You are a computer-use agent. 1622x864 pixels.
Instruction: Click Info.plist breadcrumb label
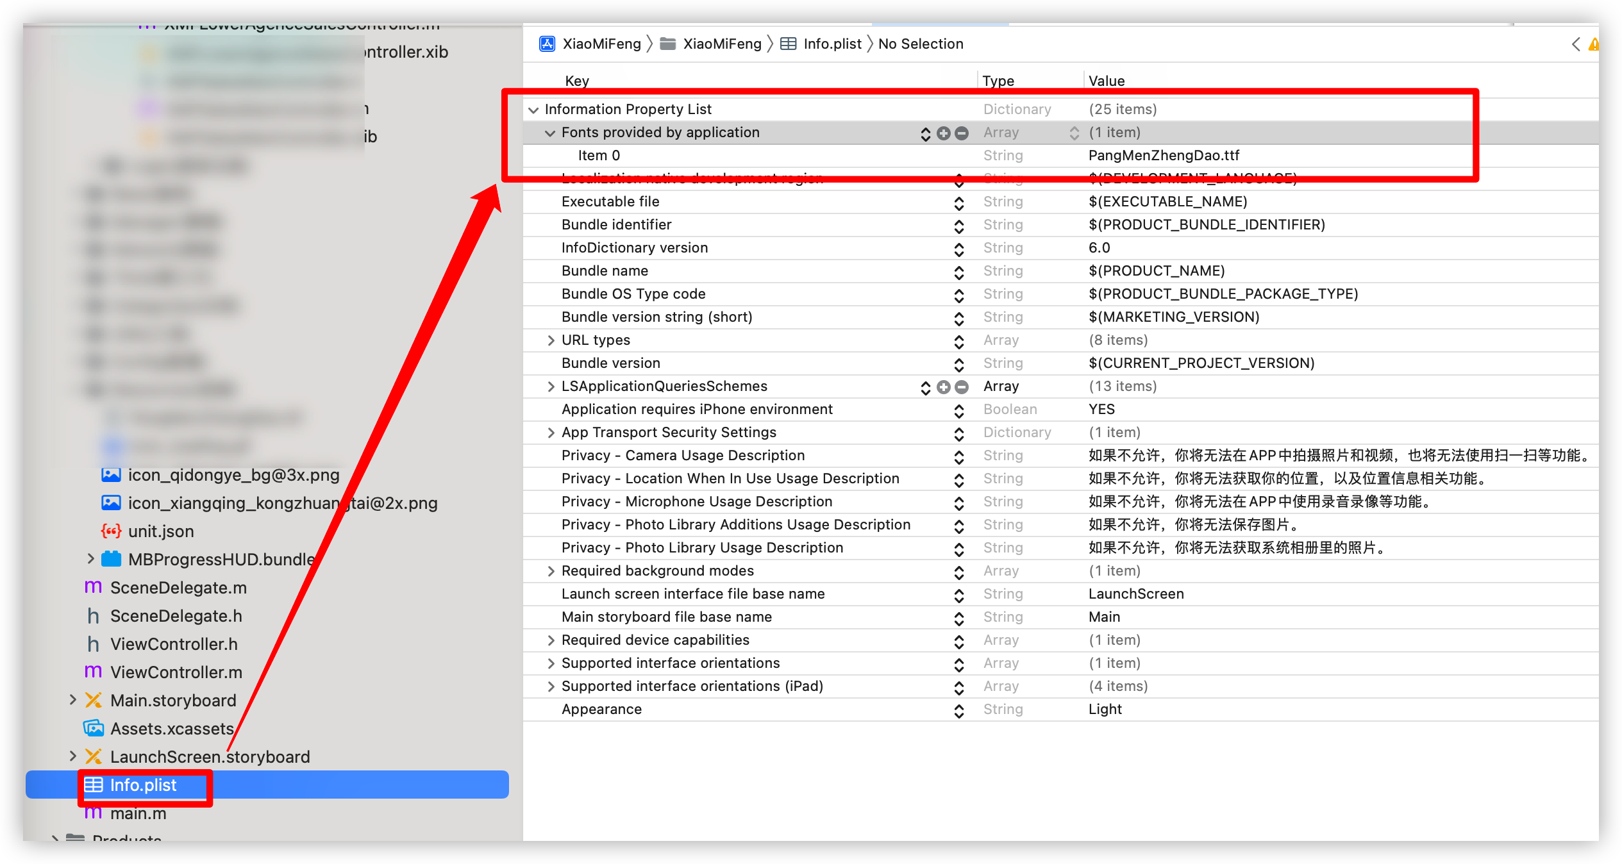click(x=832, y=44)
